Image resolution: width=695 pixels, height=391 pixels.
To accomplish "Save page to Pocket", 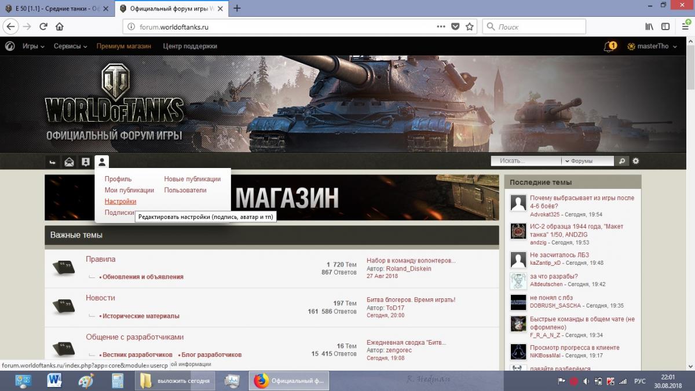I will [456, 27].
